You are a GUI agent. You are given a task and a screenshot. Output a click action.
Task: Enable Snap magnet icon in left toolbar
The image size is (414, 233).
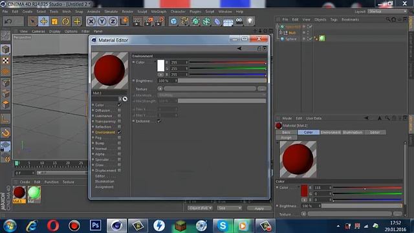[6, 133]
